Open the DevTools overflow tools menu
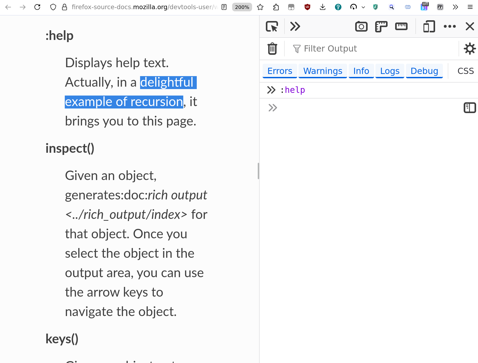Viewport: 478px width, 363px height. point(450,26)
